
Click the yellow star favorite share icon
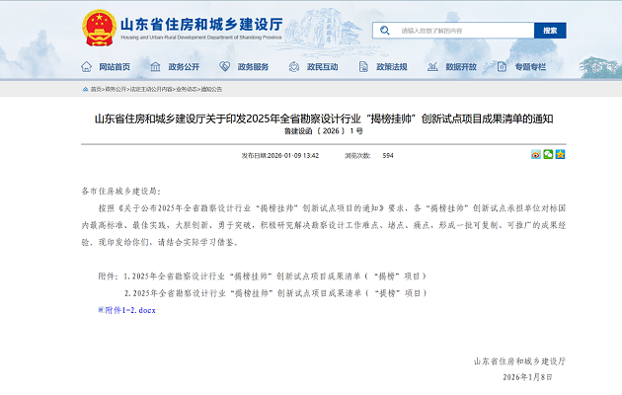[x=560, y=155]
